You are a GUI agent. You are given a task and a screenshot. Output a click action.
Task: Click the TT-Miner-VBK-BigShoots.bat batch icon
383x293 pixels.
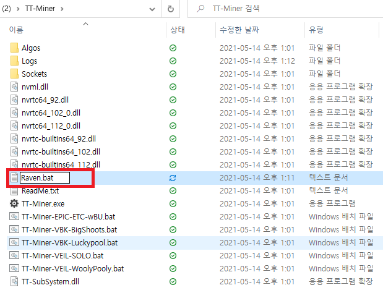point(14,229)
